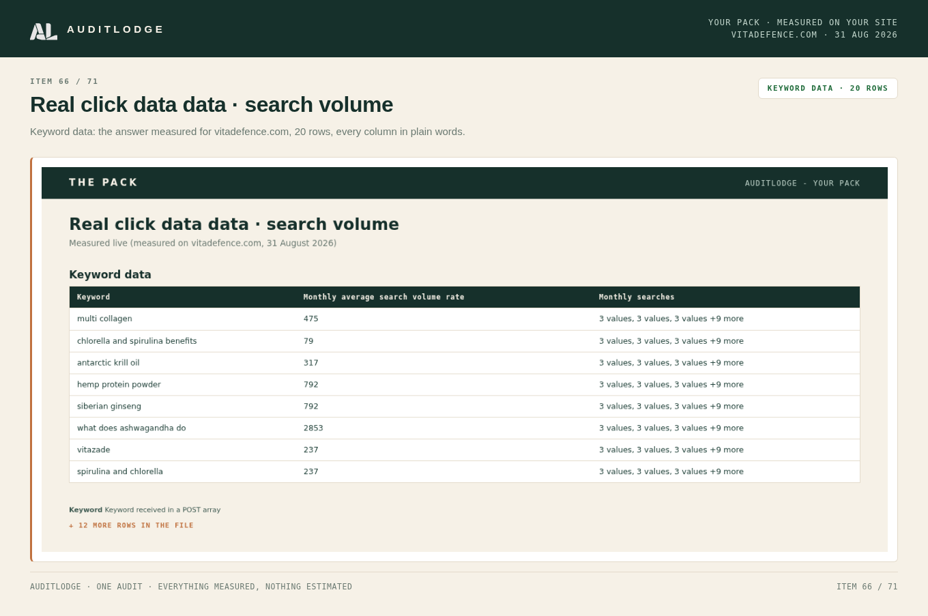Viewport: 928px width, 616px height.
Task: Click the 'ITEM 66 / 71' label above the page title
Action: click(64, 81)
